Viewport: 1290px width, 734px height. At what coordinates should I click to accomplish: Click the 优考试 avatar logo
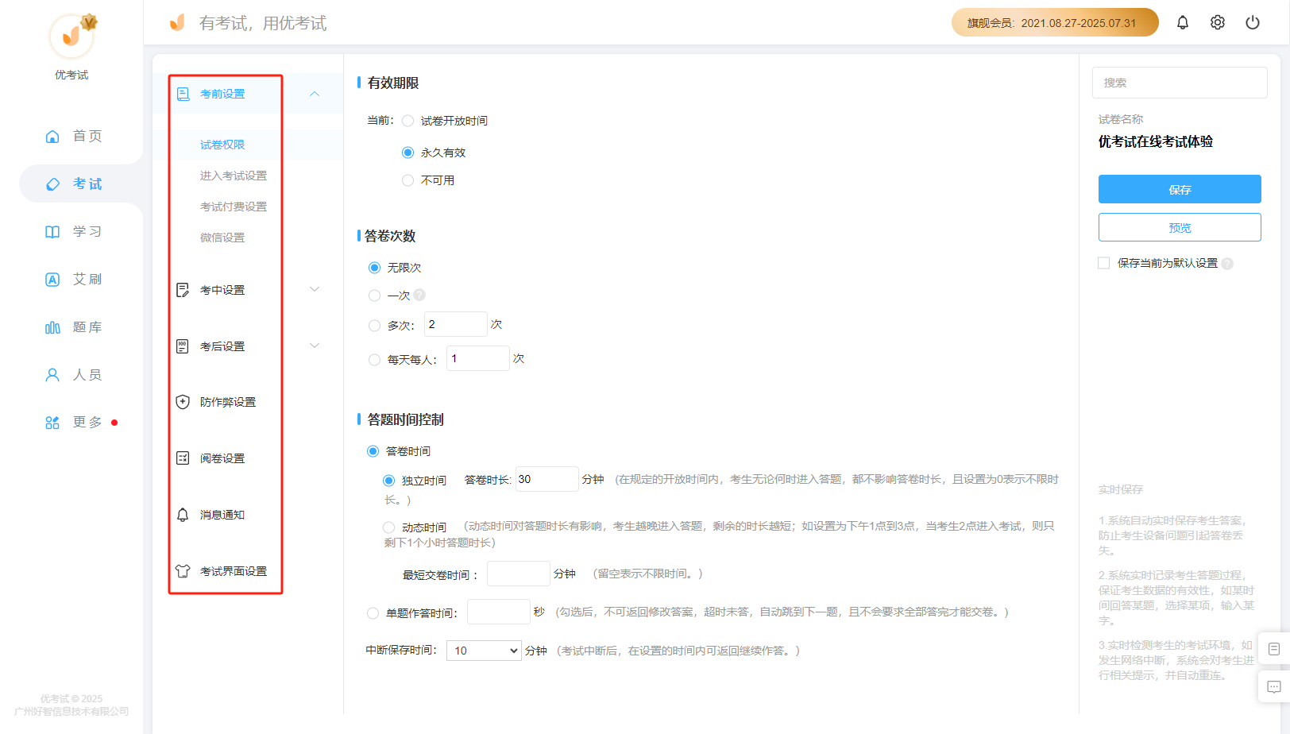[71, 36]
